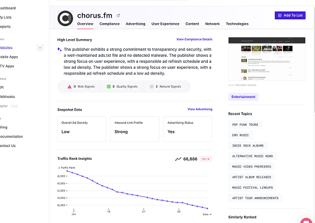The height and width of the screenshot is (223, 315).
Task: Click the Add To List button
Action: (290, 15)
